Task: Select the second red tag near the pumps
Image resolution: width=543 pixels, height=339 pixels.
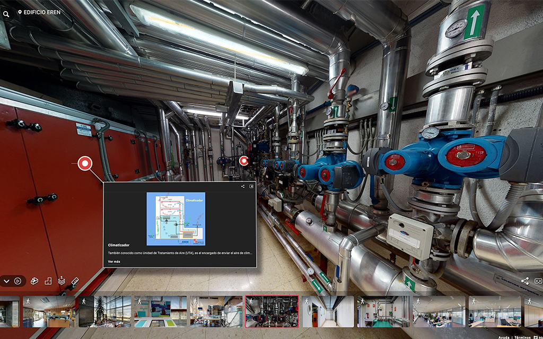Action: click(x=244, y=161)
